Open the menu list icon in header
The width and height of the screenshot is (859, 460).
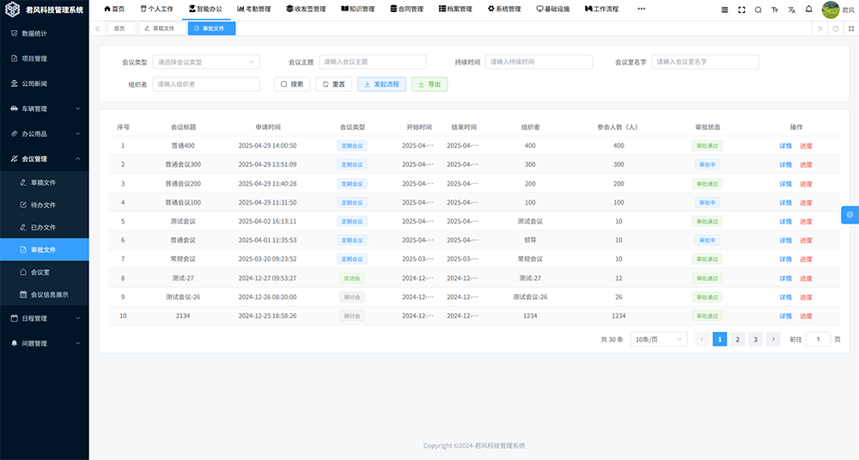pos(724,9)
